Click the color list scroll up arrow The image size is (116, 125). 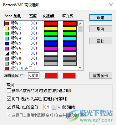(x=80, y=24)
